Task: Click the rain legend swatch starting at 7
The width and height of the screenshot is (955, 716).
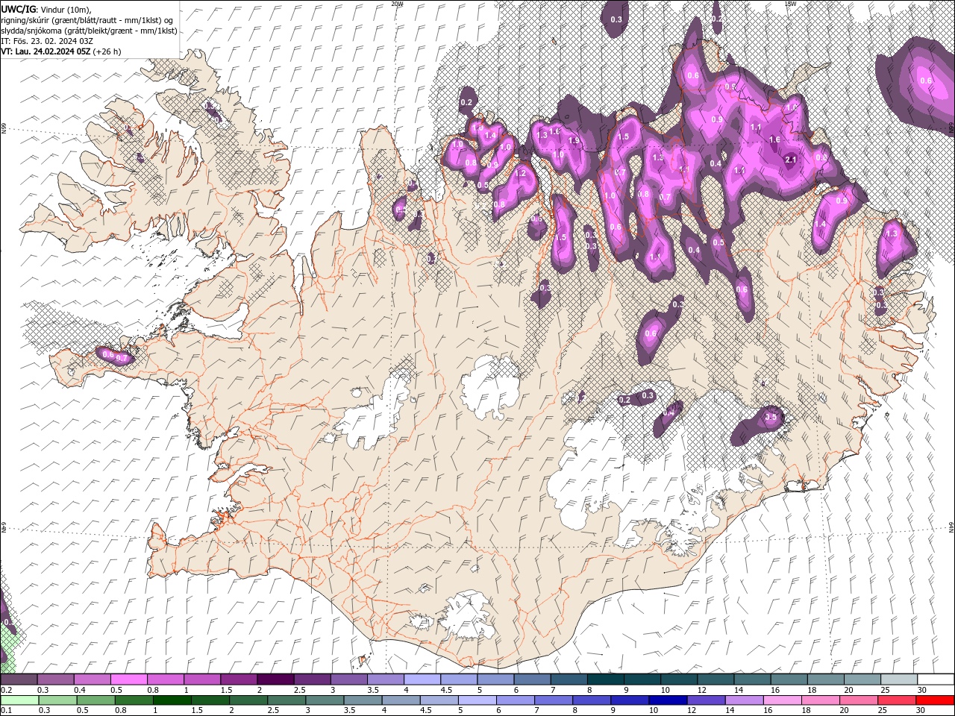Action: 554,700
